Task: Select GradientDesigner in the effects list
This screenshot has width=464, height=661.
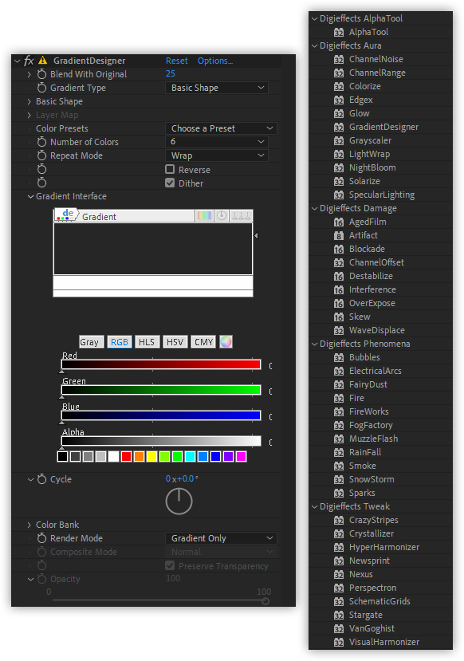Action: coord(383,127)
